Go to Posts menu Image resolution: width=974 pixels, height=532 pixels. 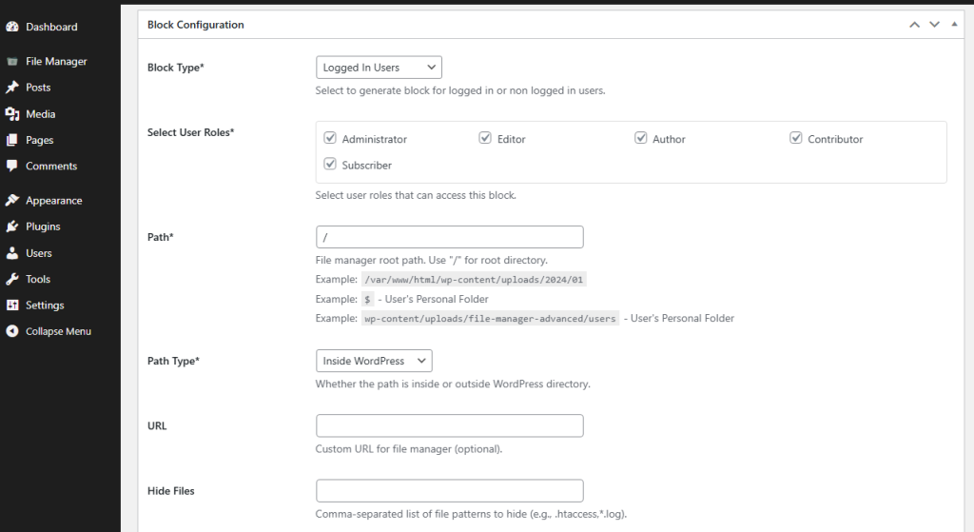pos(38,88)
